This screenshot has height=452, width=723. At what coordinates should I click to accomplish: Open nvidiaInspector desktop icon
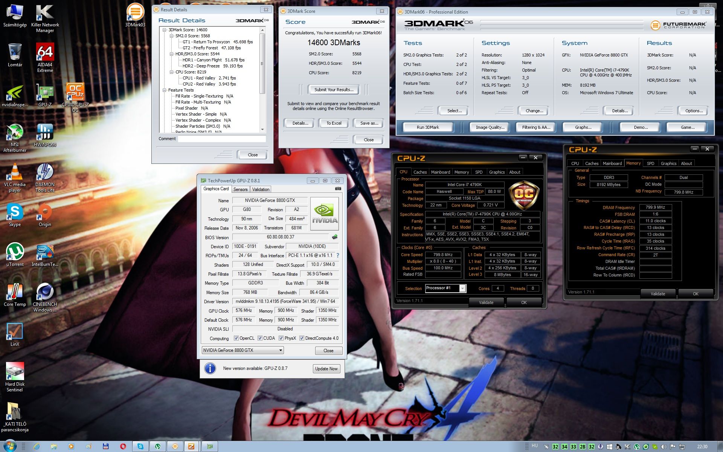(15, 96)
